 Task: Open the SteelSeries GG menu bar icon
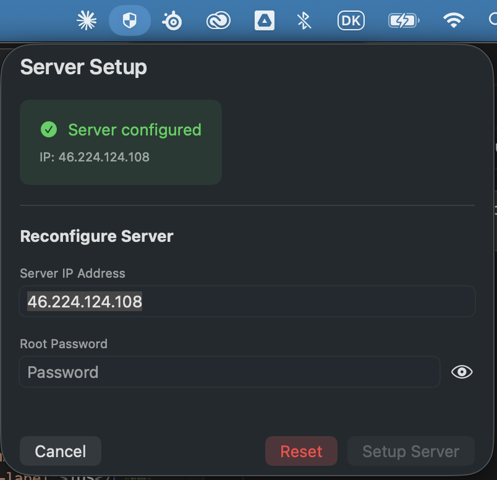(172, 20)
